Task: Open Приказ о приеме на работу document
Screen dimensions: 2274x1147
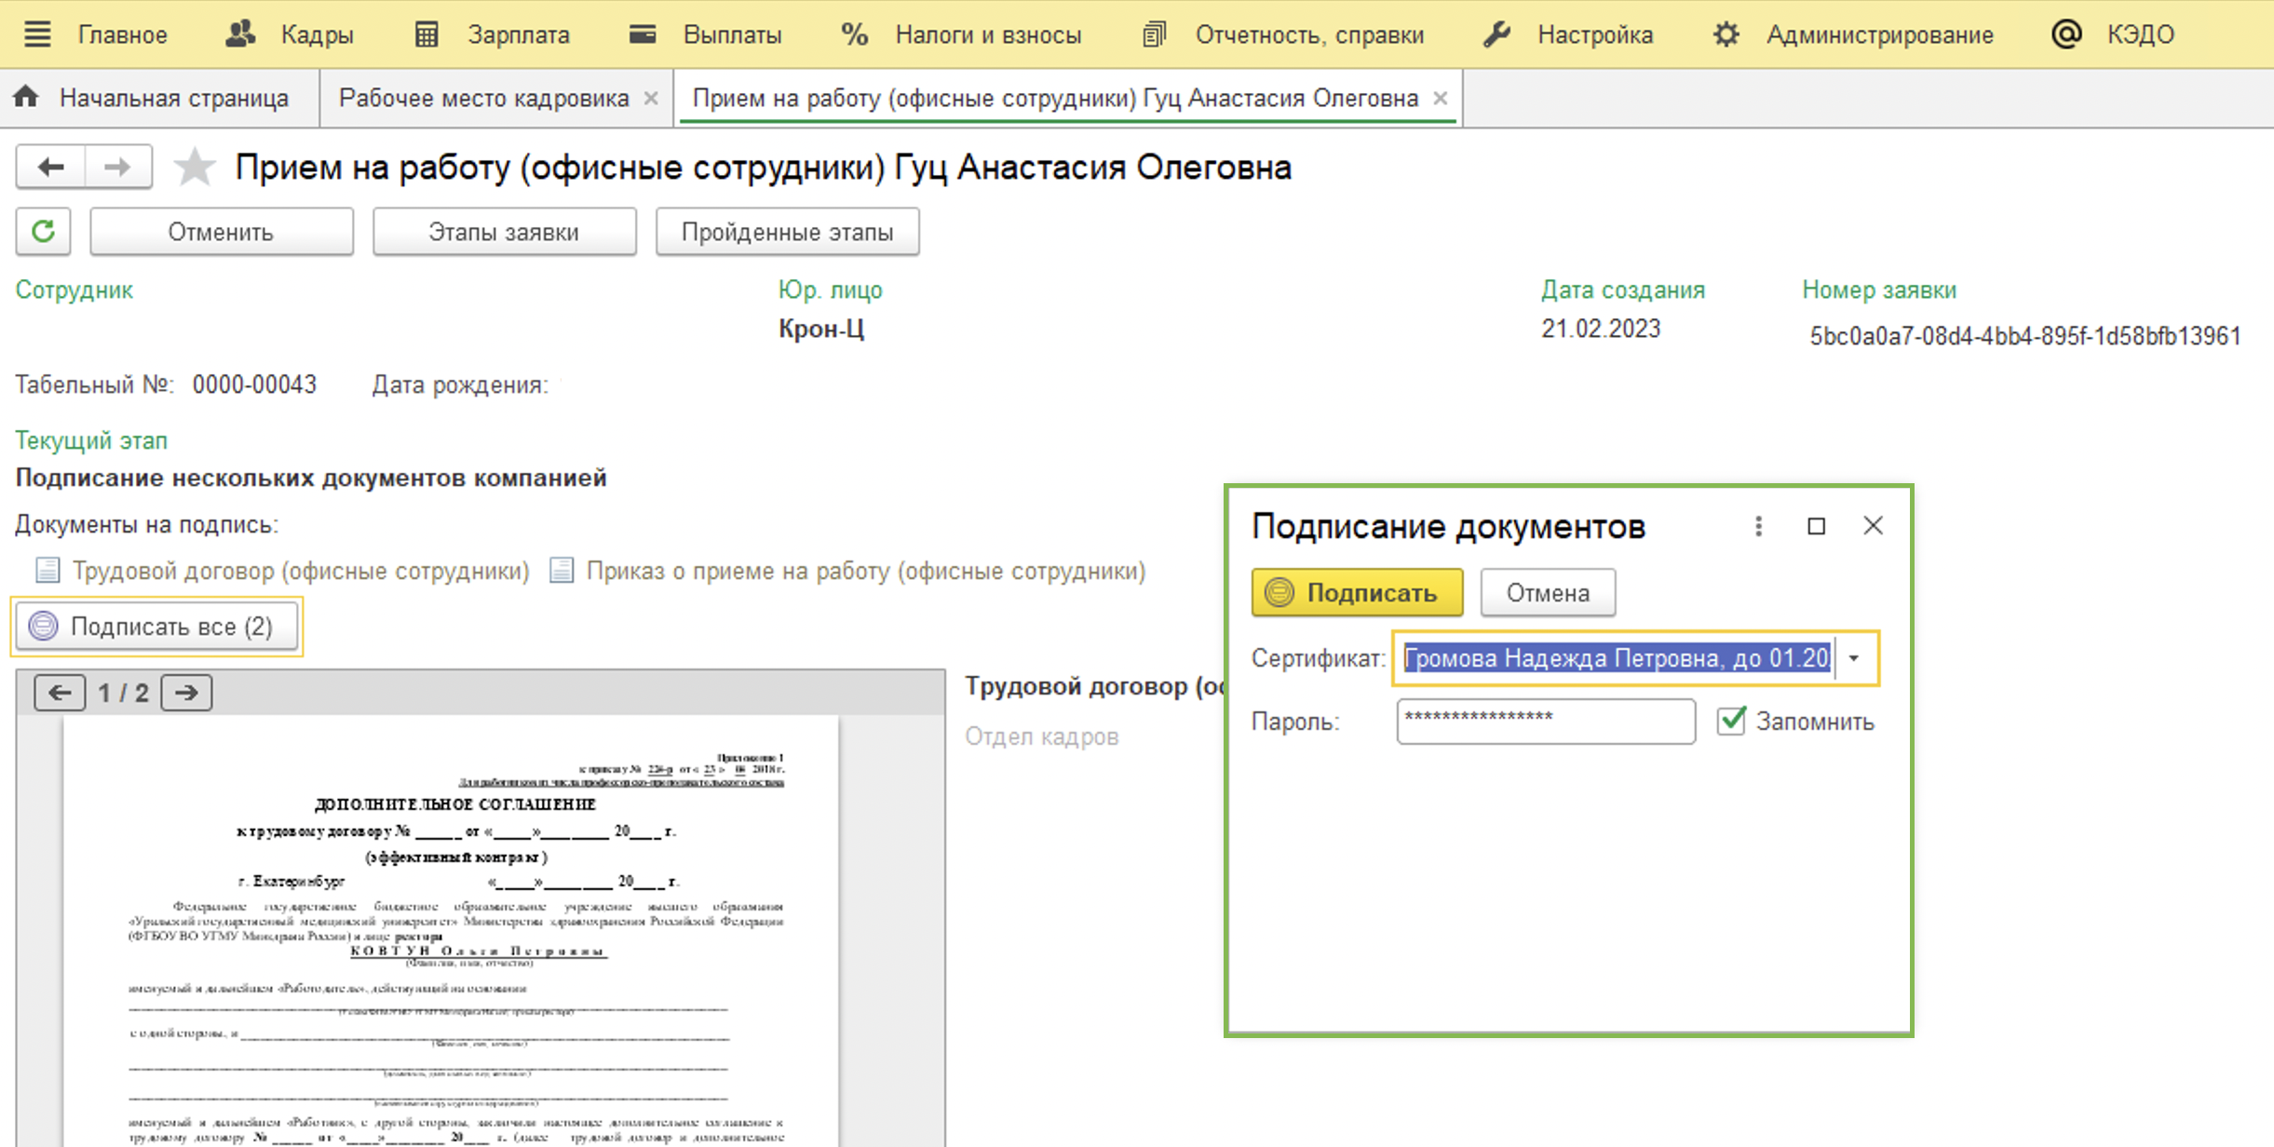Action: point(865,571)
